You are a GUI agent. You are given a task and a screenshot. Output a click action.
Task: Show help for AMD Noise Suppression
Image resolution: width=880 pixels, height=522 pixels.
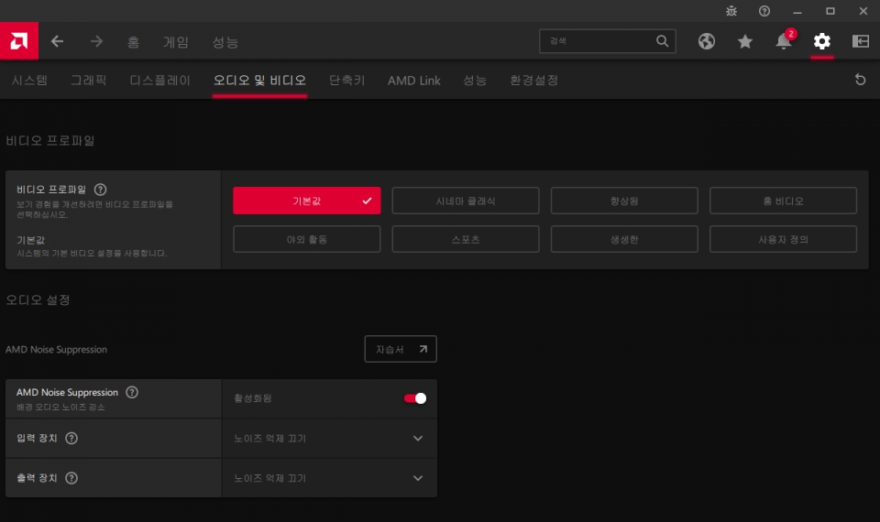click(132, 392)
